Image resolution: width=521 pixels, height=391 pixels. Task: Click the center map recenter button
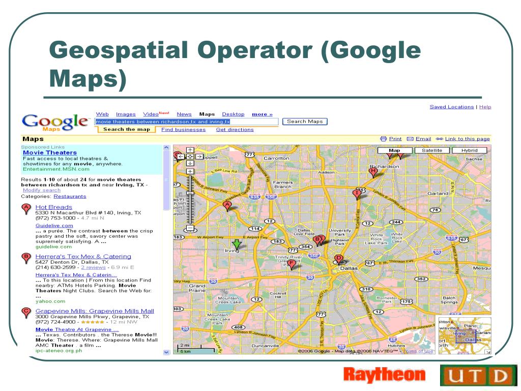[190, 156]
